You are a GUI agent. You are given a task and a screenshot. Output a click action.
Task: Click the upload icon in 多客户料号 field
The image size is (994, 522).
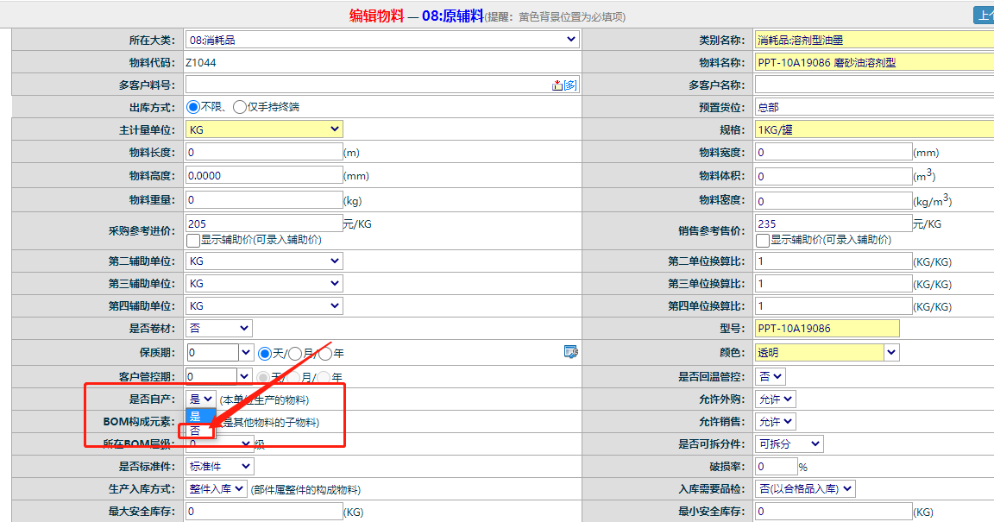557,85
